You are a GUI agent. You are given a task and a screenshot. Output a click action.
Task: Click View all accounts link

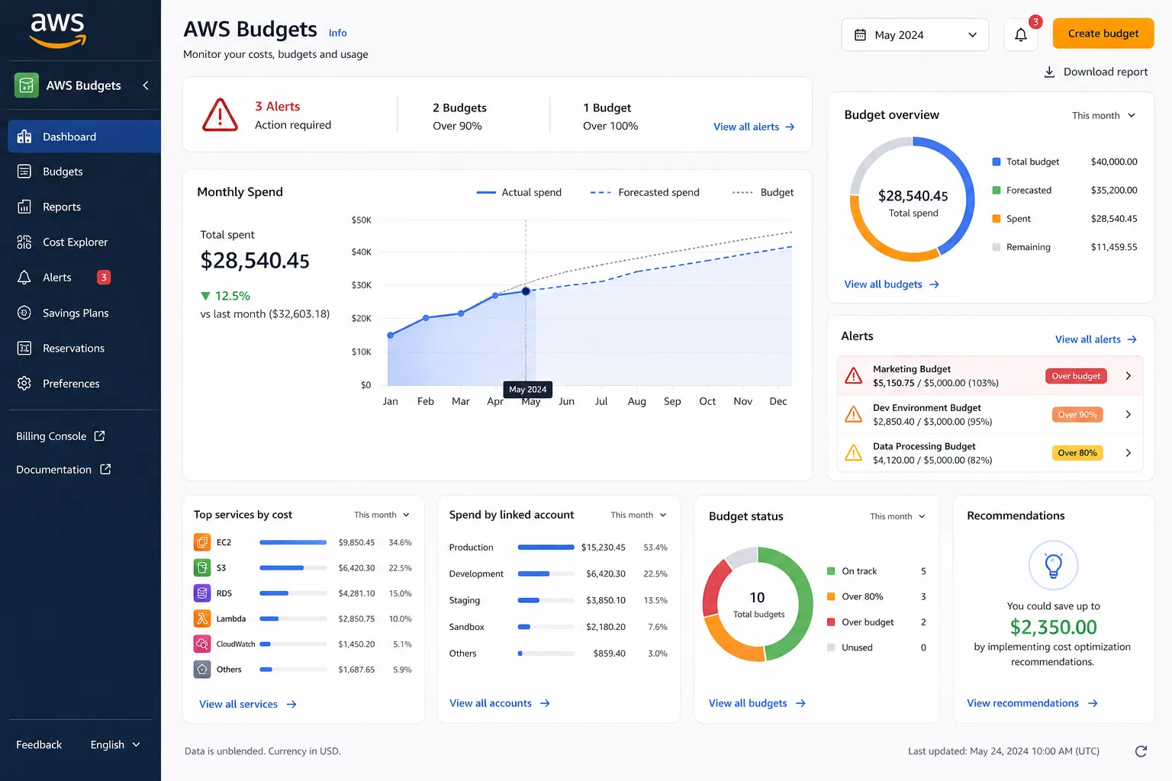[500, 703]
